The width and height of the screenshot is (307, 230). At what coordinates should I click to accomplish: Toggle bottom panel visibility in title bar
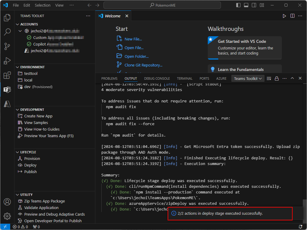pyautogui.click(x=246, y=5)
